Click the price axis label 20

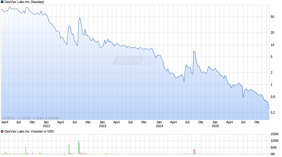tap(272, 33)
